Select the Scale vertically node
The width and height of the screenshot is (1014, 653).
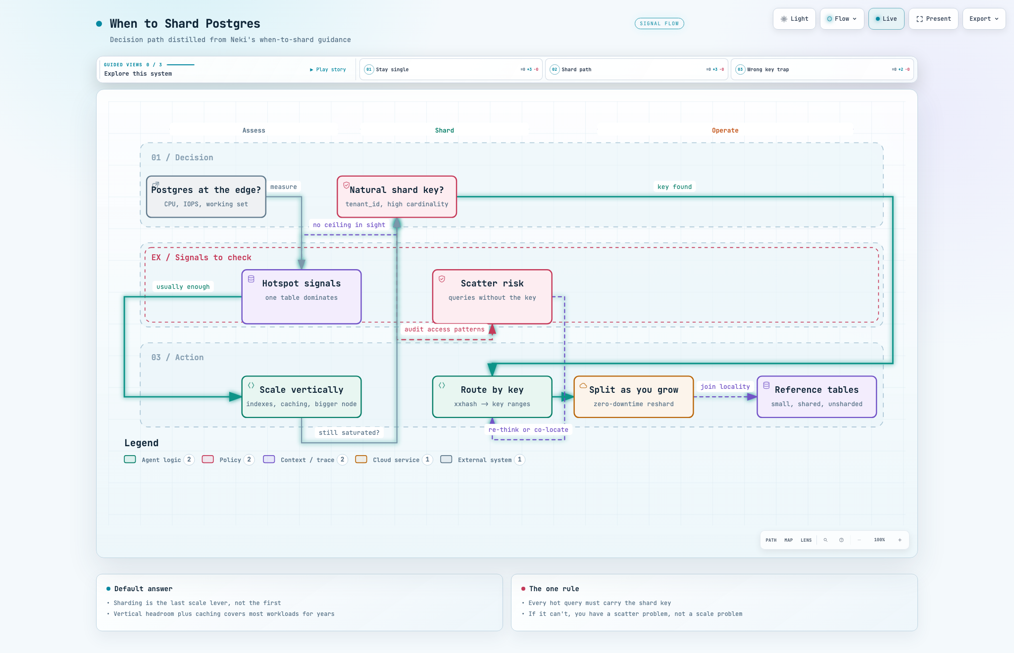(302, 397)
